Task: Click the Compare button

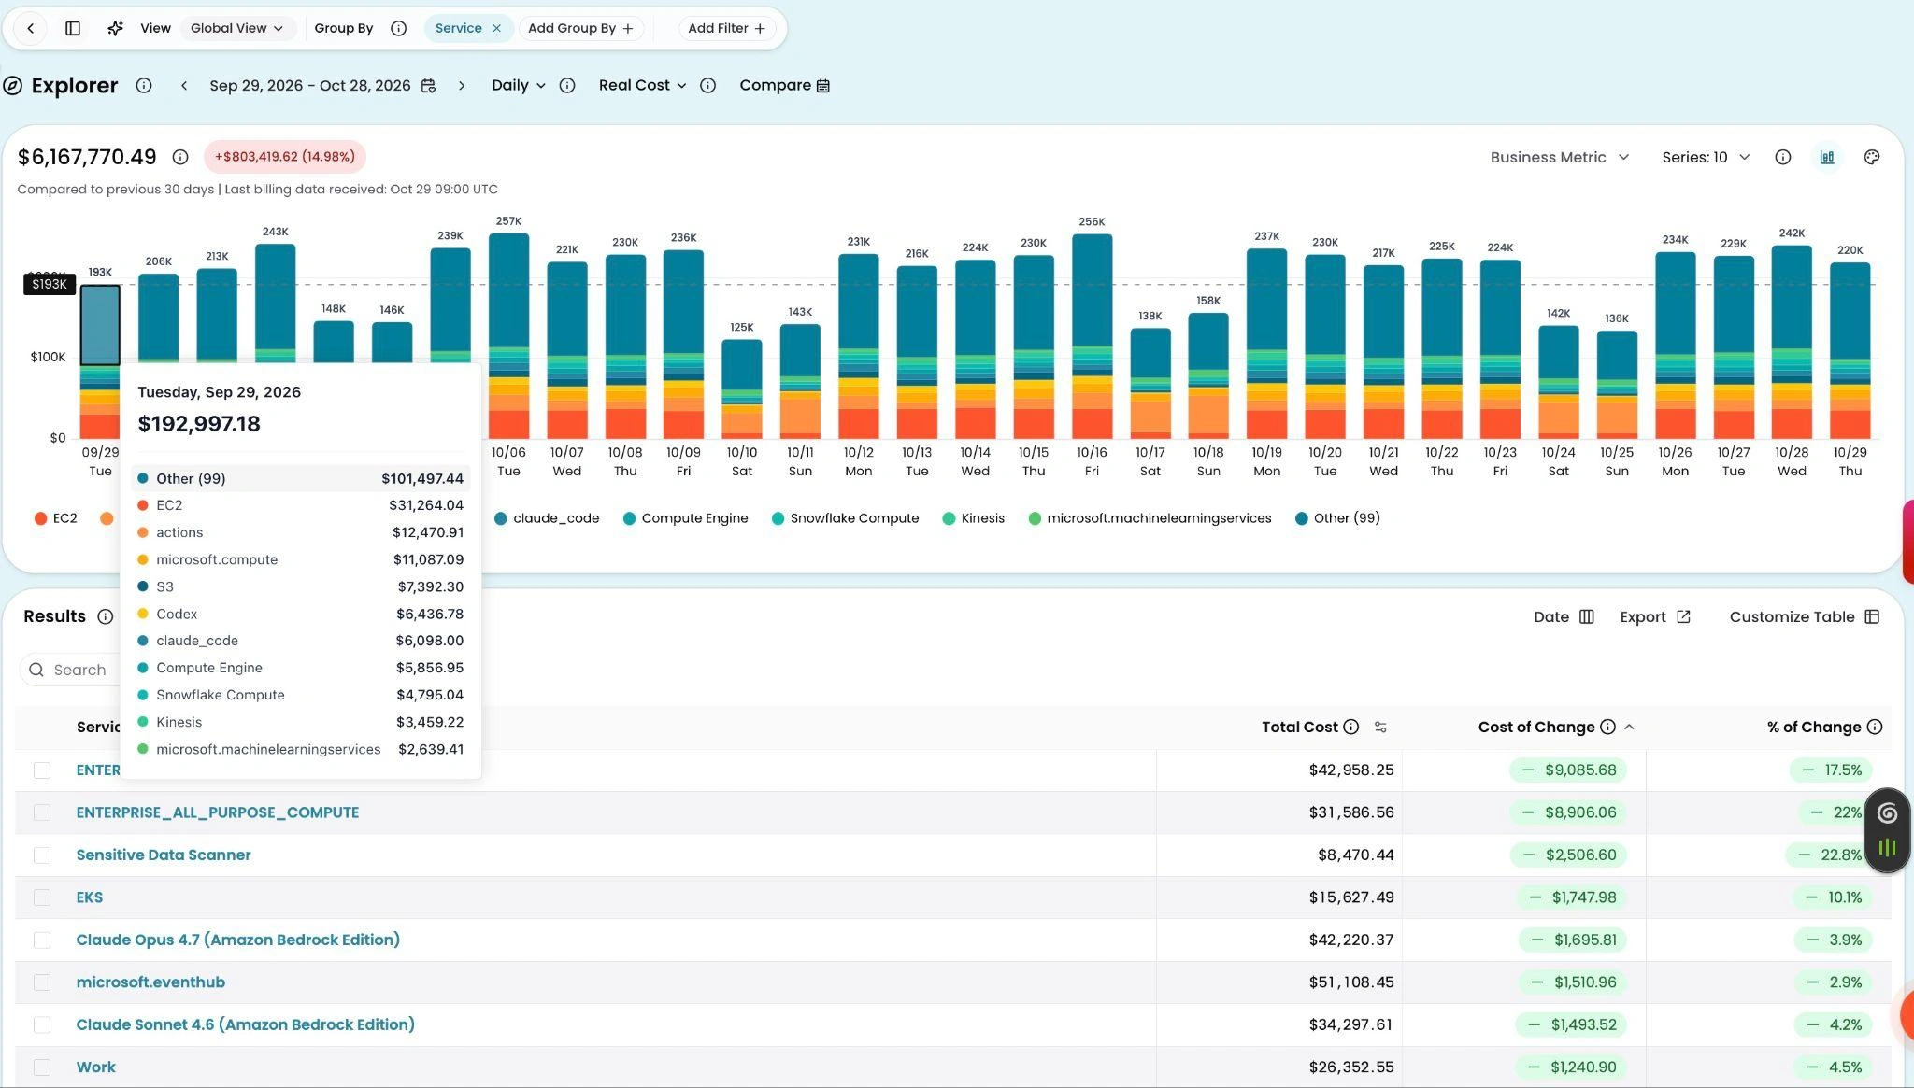Action: (x=785, y=85)
